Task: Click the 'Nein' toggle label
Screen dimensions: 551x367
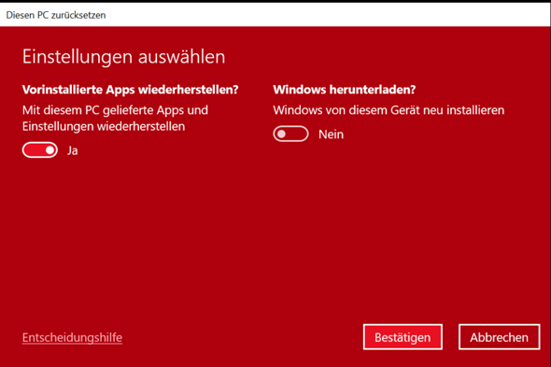Action: pyautogui.click(x=331, y=134)
